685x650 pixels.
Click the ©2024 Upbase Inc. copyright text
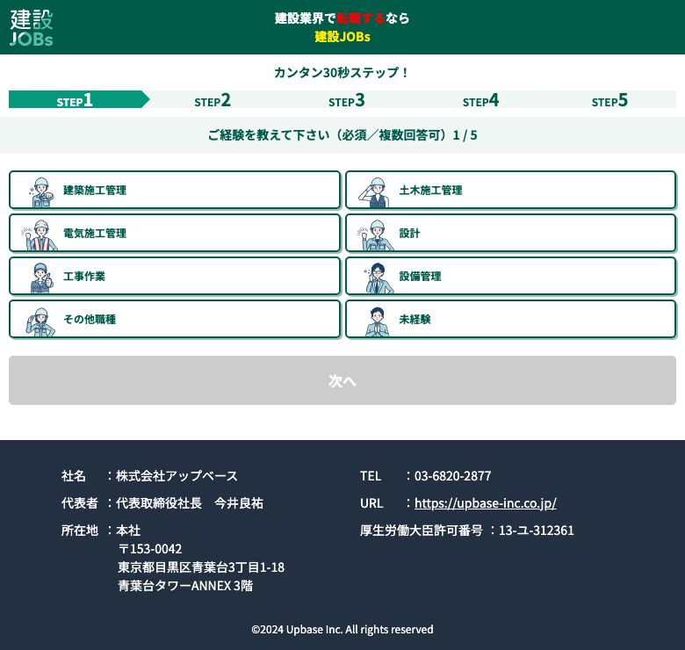[x=342, y=630]
